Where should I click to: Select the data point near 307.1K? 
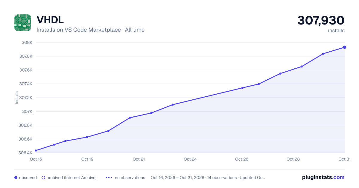pyautogui.click(x=173, y=104)
